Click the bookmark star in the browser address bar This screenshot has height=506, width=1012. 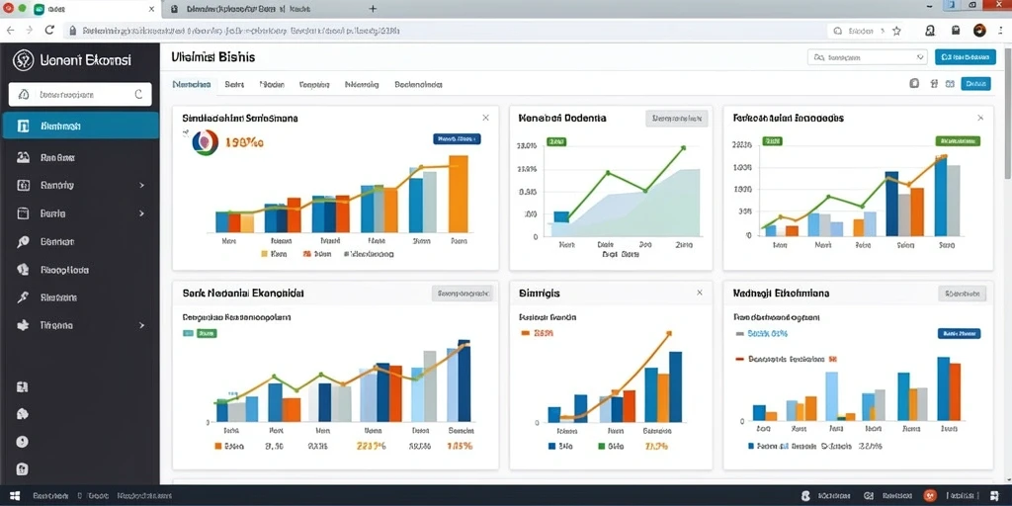(x=896, y=31)
